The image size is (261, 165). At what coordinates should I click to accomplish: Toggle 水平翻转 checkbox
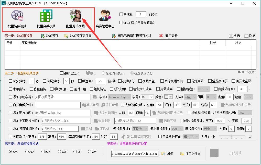point(10,89)
